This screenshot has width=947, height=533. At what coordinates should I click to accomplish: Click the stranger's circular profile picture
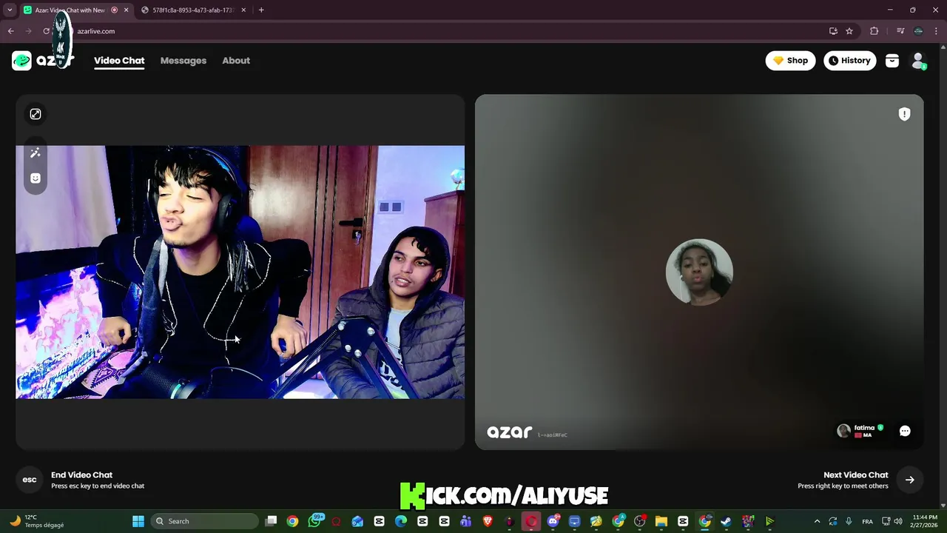tap(699, 272)
